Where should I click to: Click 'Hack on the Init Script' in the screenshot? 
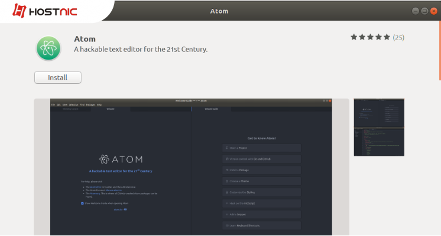[x=261, y=204]
